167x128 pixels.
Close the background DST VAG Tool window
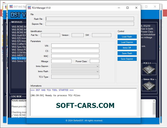click(155, 6)
